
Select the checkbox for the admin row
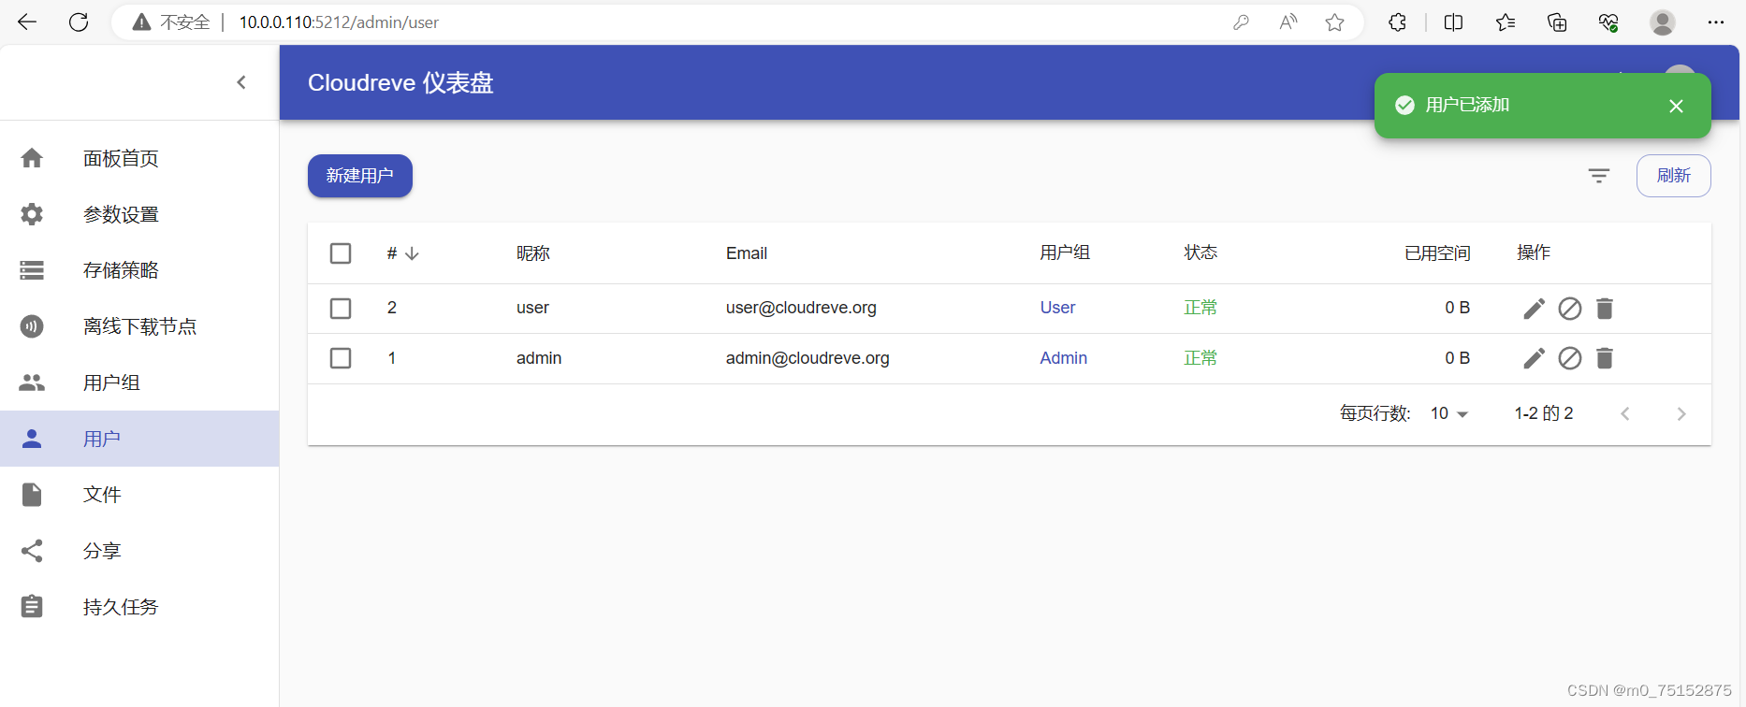coord(341,358)
